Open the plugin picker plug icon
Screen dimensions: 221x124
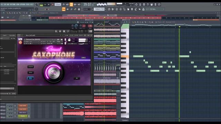132,9
